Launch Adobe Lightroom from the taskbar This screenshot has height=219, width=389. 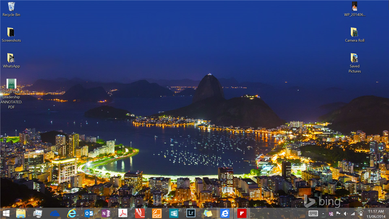click(191, 213)
